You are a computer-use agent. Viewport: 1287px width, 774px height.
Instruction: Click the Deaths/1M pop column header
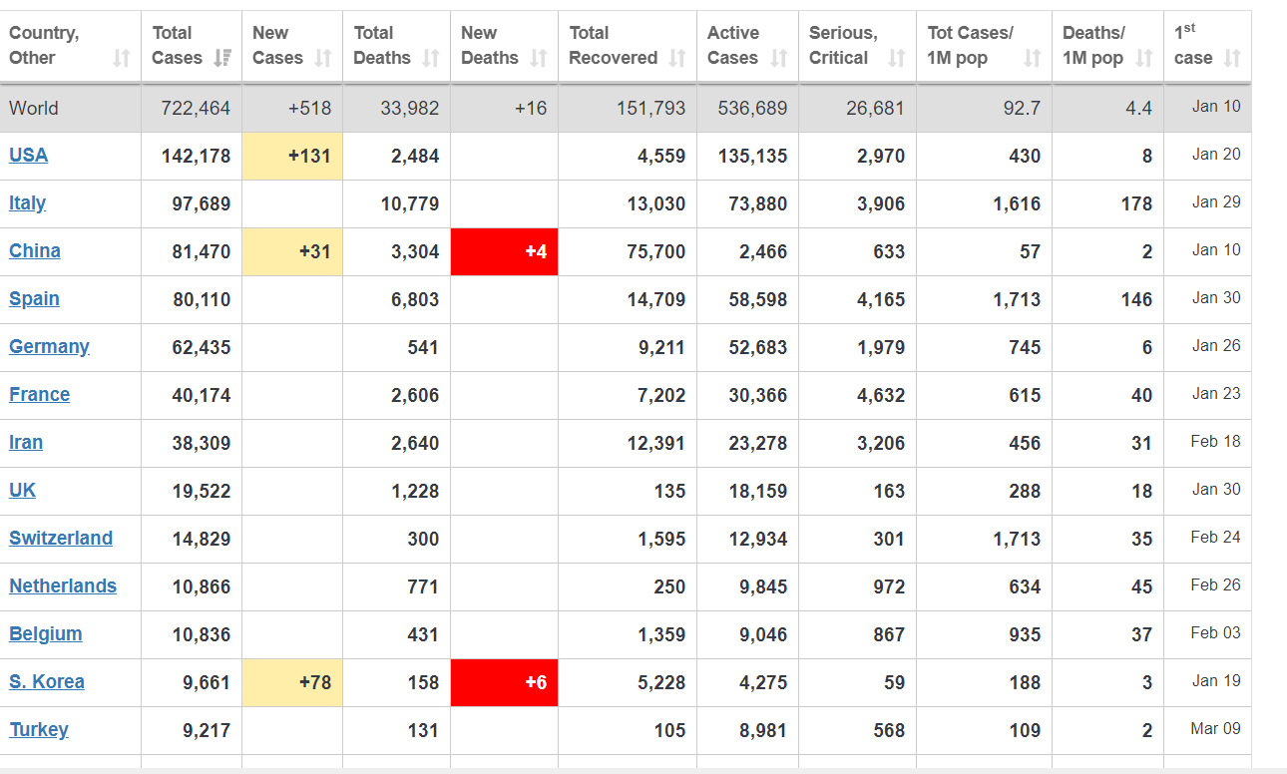1107,46
